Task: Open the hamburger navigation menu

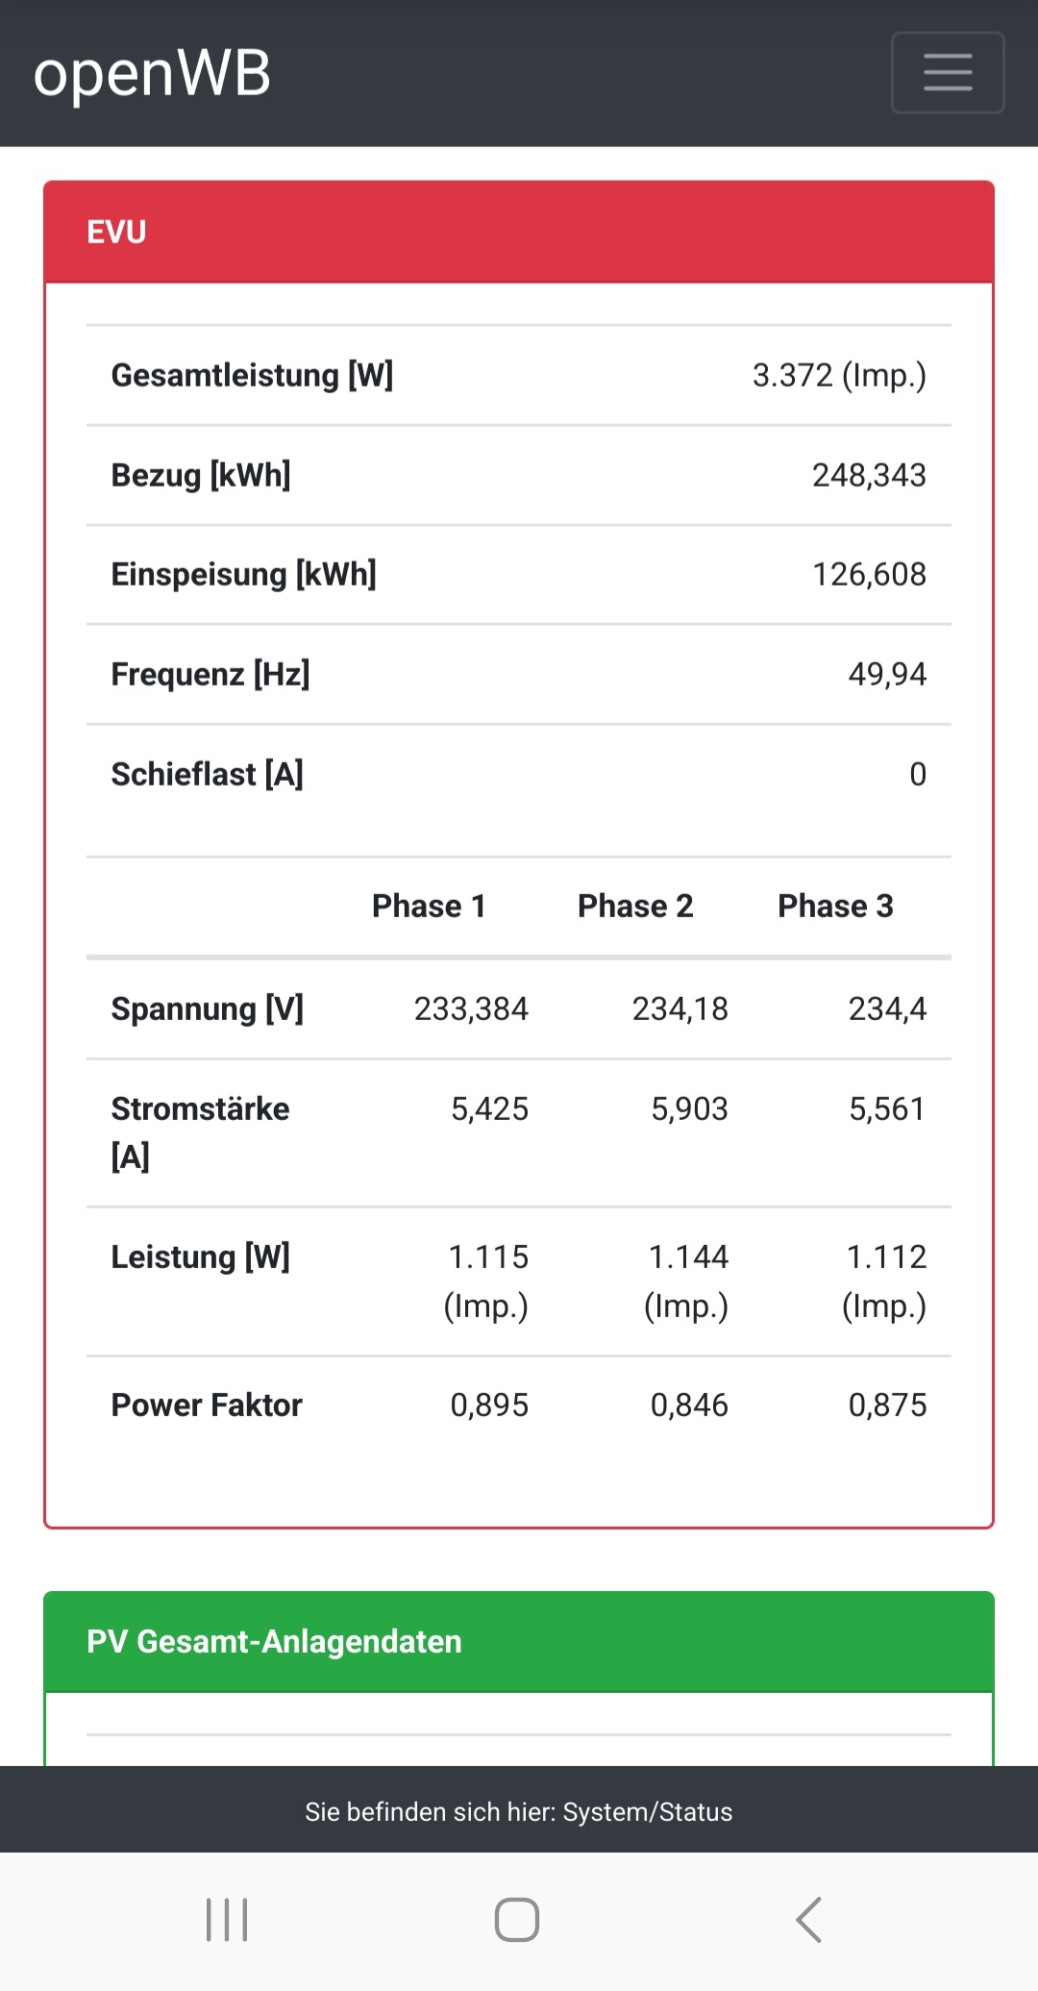Action: click(947, 73)
